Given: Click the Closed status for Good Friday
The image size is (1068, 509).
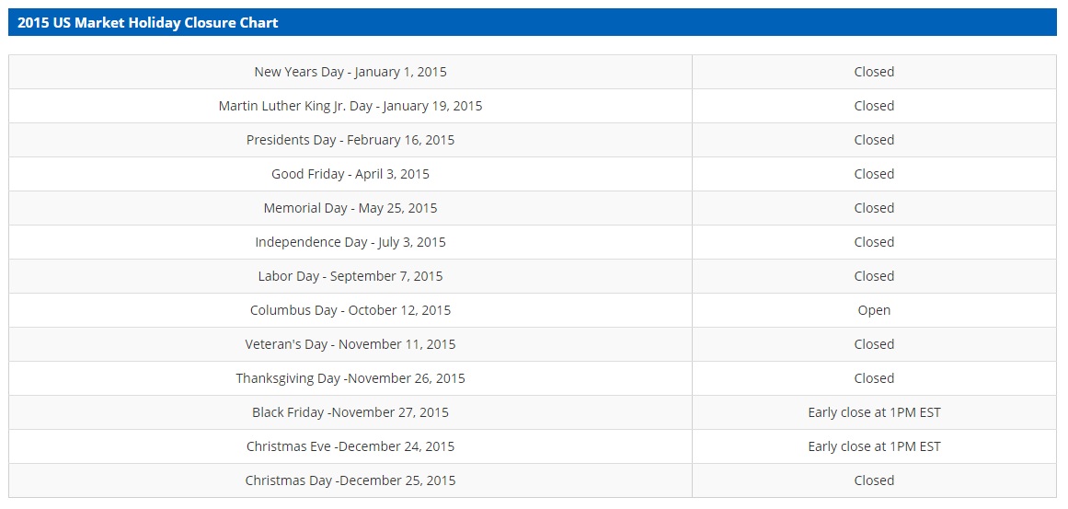Looking at the screenshot, I should coord(874,174).
